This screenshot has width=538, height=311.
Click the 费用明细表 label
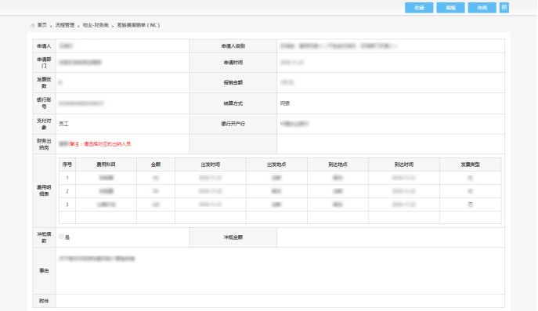click(44, 190)
